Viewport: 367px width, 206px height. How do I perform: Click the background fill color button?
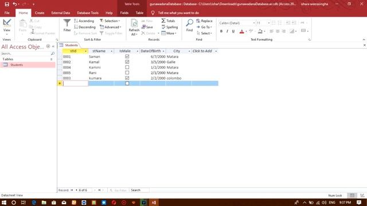pyautogui.click(x=260, y=31)
